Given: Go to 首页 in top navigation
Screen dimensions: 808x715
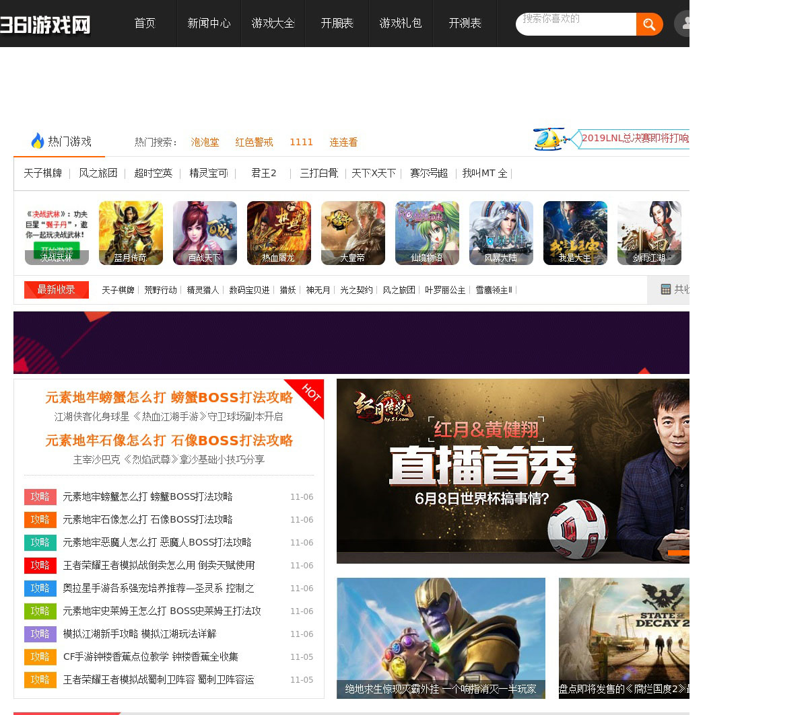Looking at the screenshot, I should coord(145,24).
